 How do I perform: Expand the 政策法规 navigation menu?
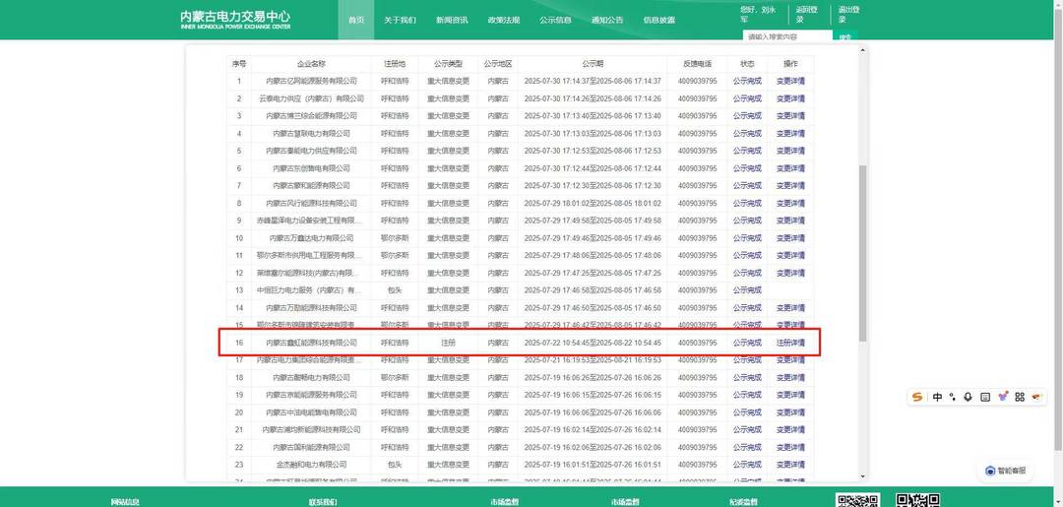point(503,20)
